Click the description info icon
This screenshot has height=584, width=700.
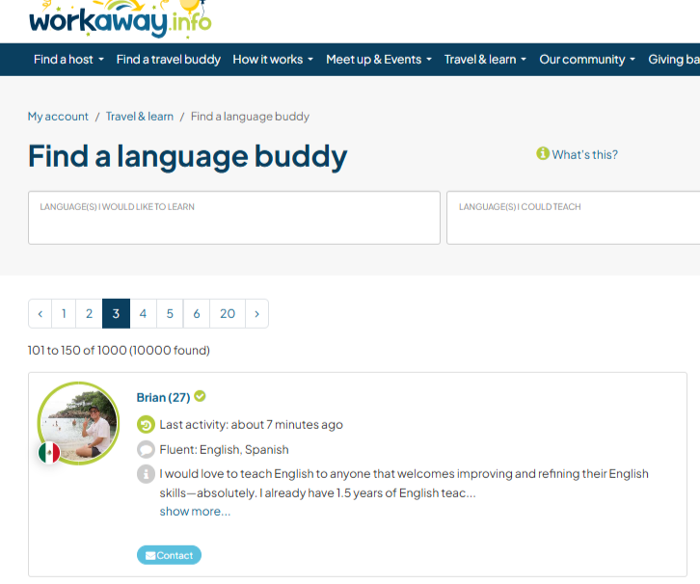tap(146, 474)
